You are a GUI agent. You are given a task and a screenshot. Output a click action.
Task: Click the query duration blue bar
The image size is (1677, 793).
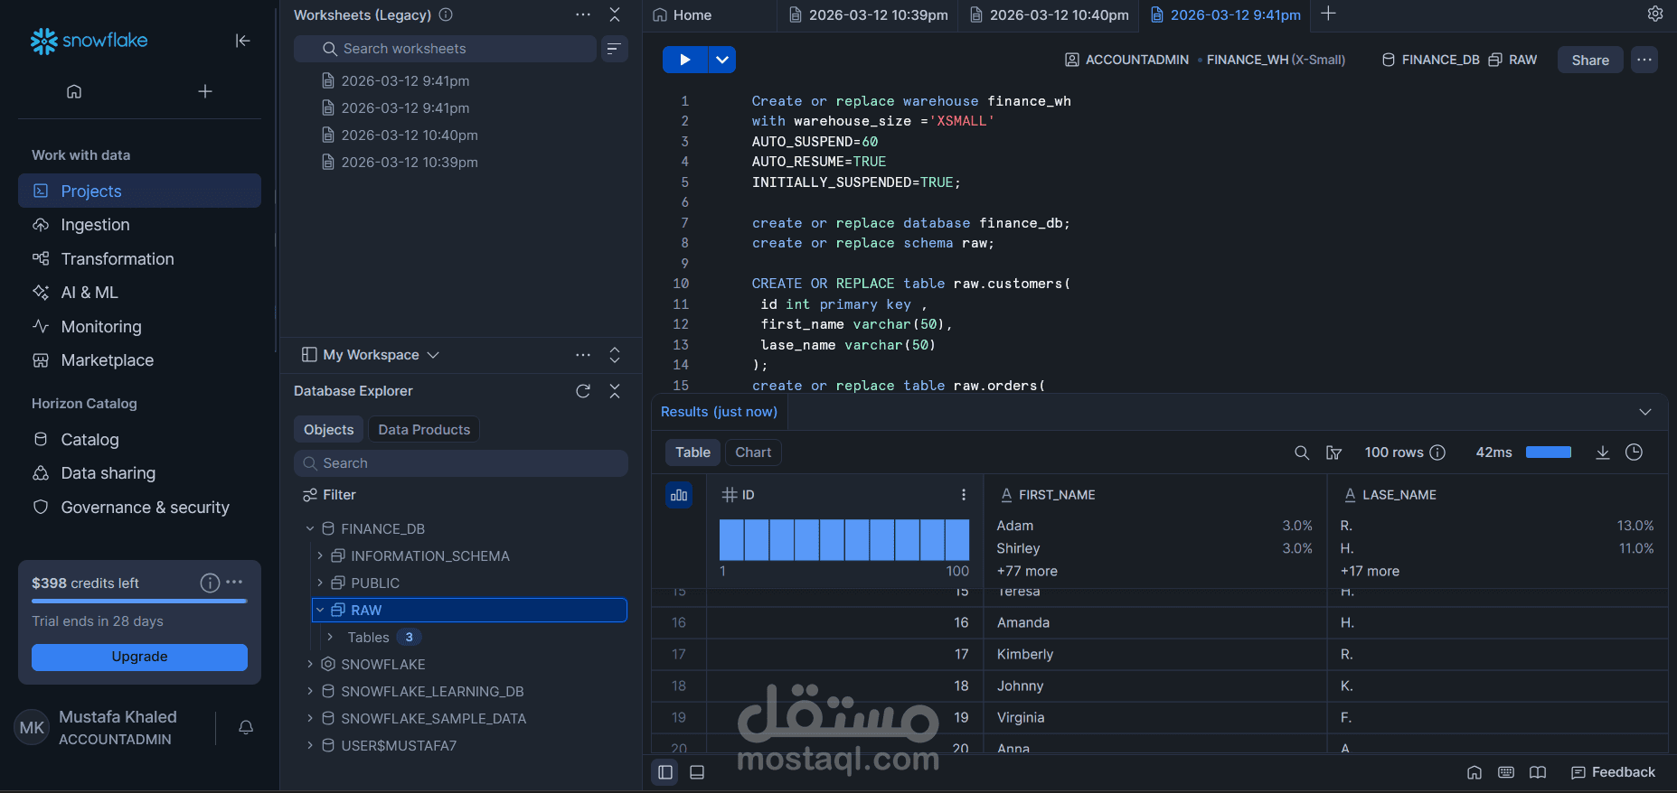click(1549, 452)
